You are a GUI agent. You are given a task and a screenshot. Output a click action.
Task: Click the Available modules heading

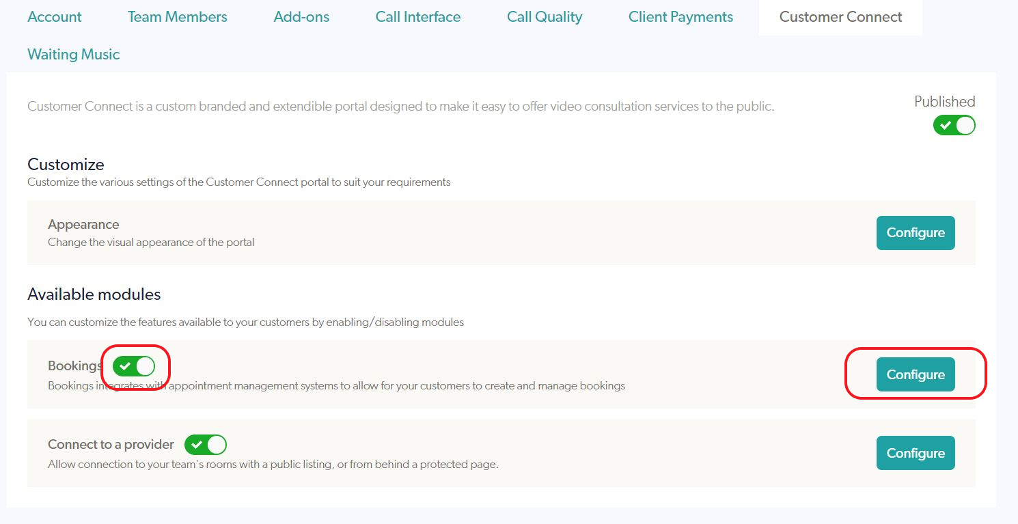[94, 294]
